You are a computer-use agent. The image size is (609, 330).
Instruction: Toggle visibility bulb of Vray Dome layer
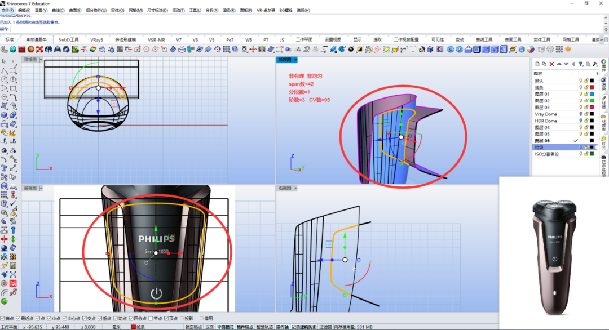click(x=581, y=114)
